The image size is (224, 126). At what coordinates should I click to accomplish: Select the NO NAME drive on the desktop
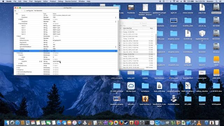point(216,22)
